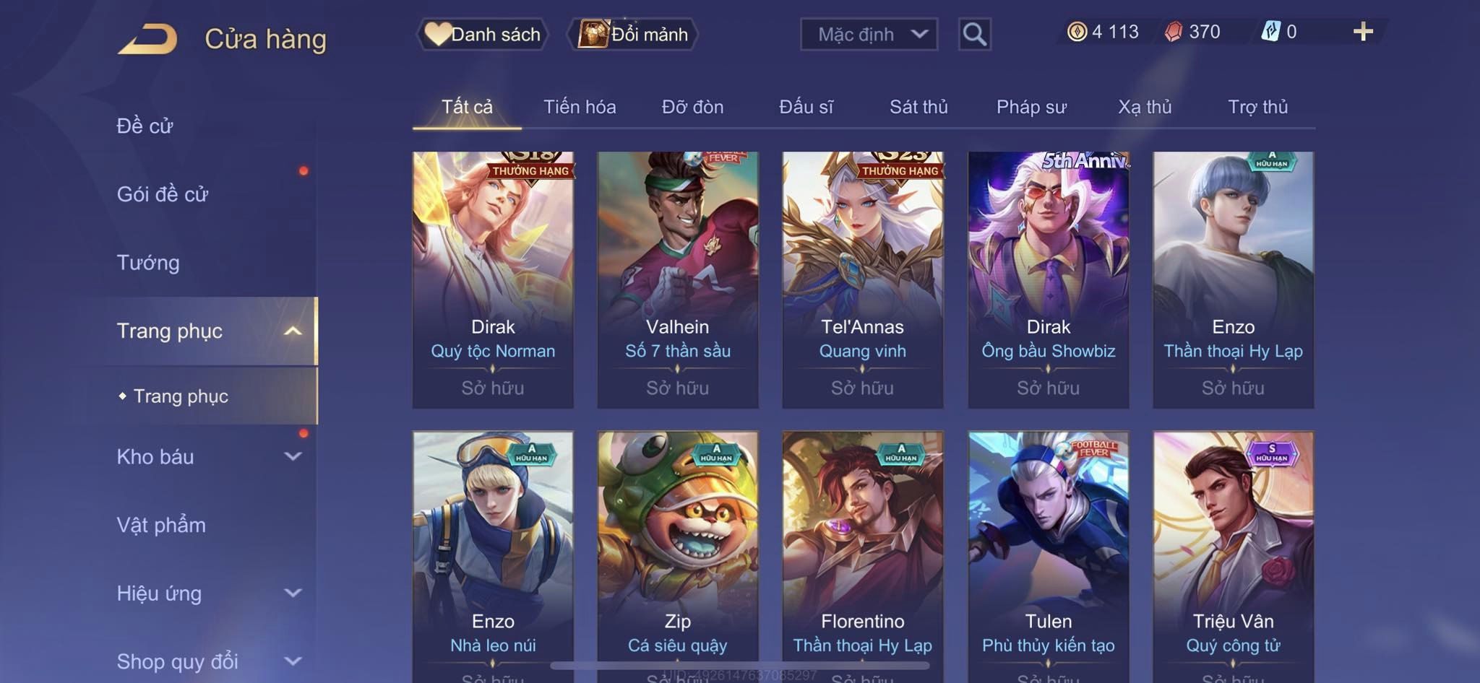1480x683 pixels.
Task: Click the gold coin currency icon
Action: (x=1077, y=32)
